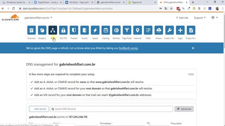The width and height of the screenshot is (225, 126).
Task: Switch to WordOps browser tab
Action: coord(79,2)
